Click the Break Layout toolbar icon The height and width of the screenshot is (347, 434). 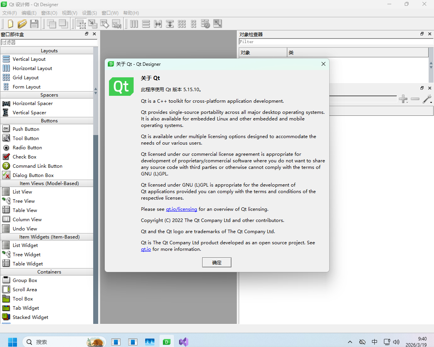click(205, 24)
